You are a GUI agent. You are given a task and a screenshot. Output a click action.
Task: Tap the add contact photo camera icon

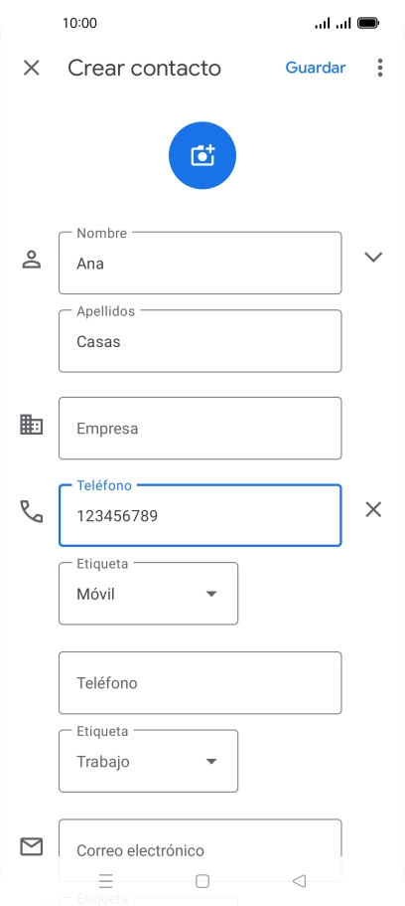(202, 155)
